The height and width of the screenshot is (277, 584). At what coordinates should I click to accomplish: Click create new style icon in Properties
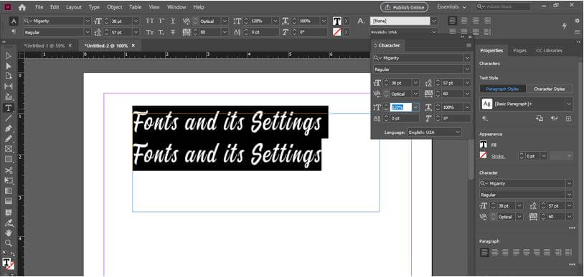coord(568,119)
